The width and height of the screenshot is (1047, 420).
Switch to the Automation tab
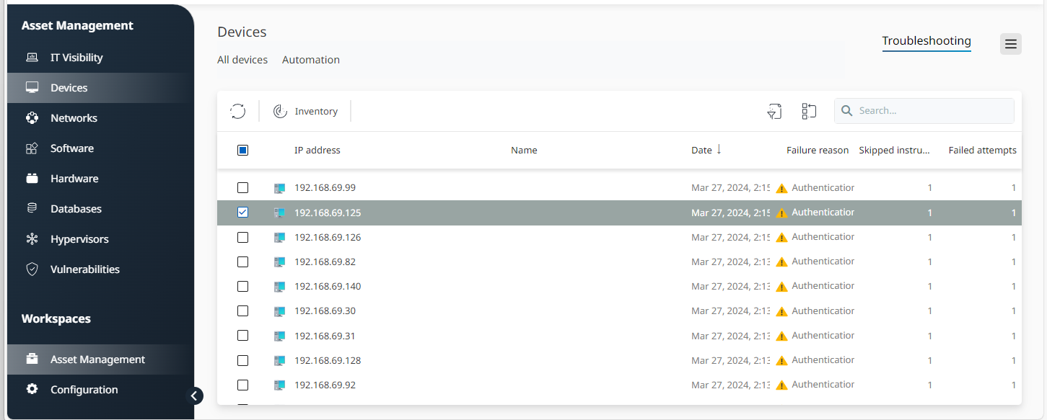(310, 60)
